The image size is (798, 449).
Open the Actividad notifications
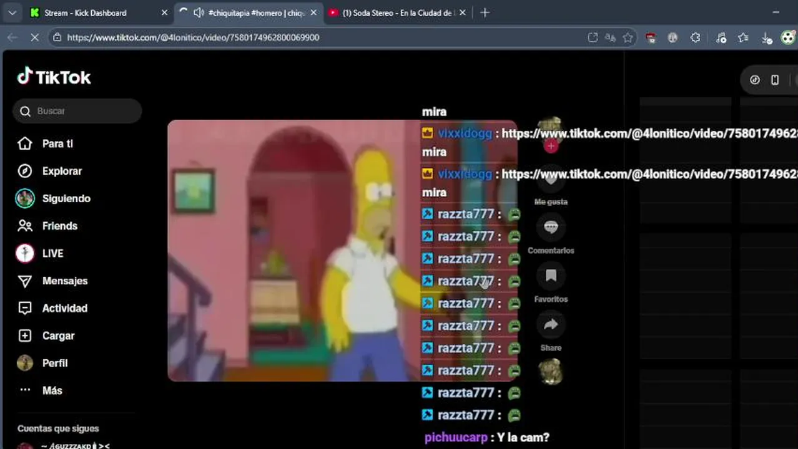point(52,308)
